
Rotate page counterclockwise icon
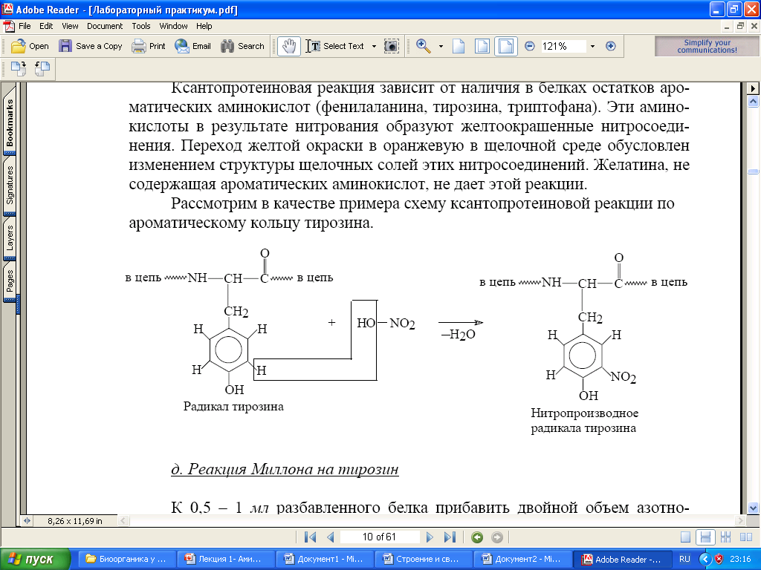point(42,69)
